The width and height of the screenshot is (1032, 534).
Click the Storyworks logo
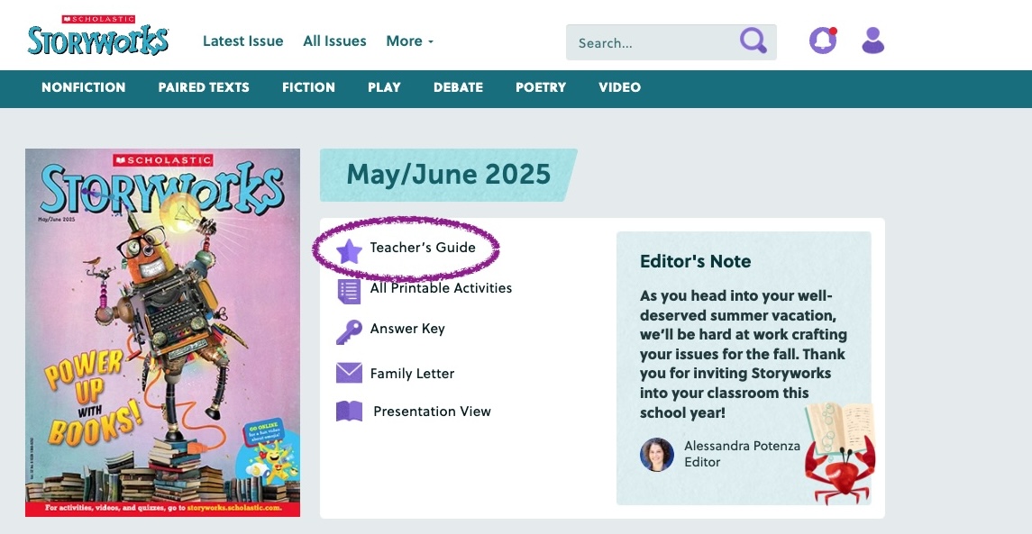pos(97,37)
